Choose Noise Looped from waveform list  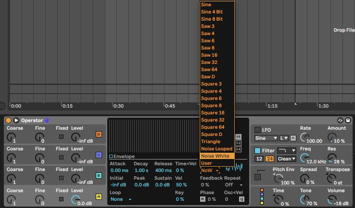(217, 149)
